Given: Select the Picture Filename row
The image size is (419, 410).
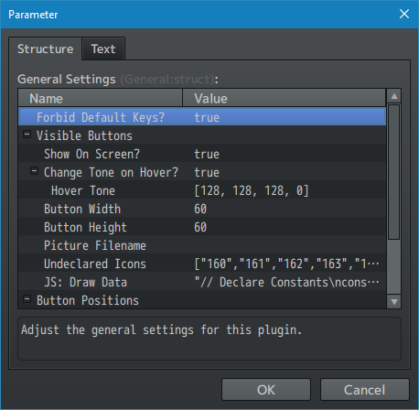Looking at the screenshot, I should pyautogui.click(x=202, y=245).
